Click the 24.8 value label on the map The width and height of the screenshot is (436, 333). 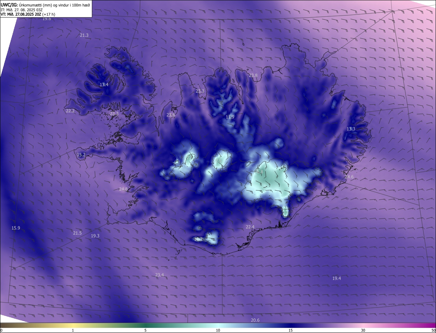(123, 189)
